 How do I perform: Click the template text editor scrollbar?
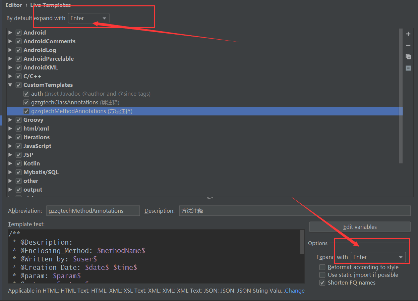click(303, 242)
